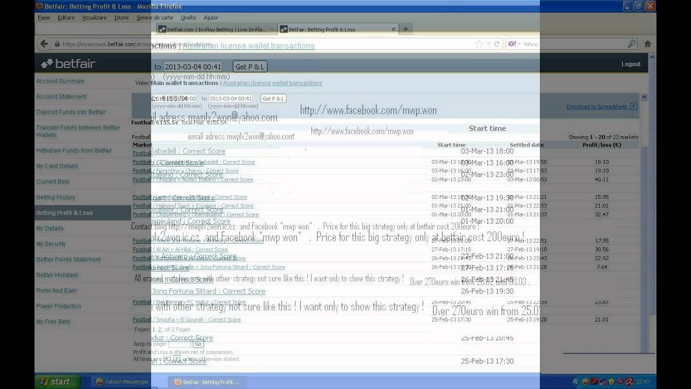Click the yellow shield tray icon
Image resolution: width=691 pixels, height=389 pixels.
click(x=611, y=381)
